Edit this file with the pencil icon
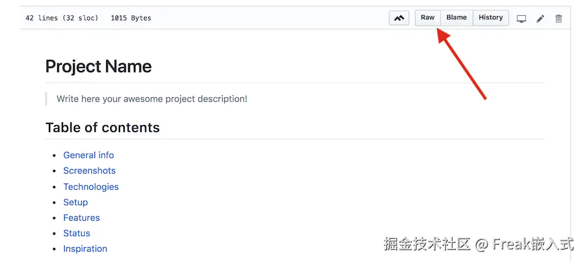The width and height of the screenshot is (583, 261). [x=540, y=19]
